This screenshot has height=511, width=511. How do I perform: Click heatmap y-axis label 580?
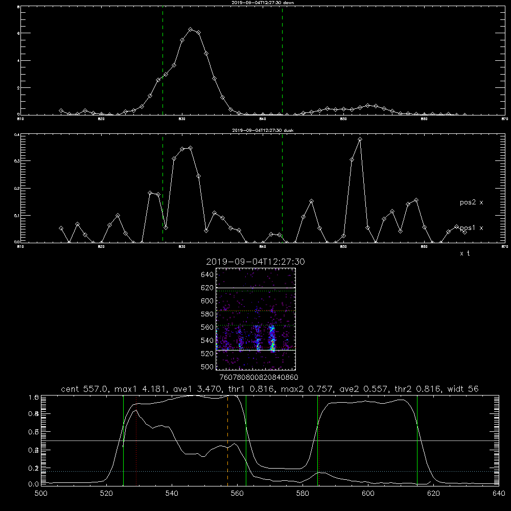[x=207, y=314]
